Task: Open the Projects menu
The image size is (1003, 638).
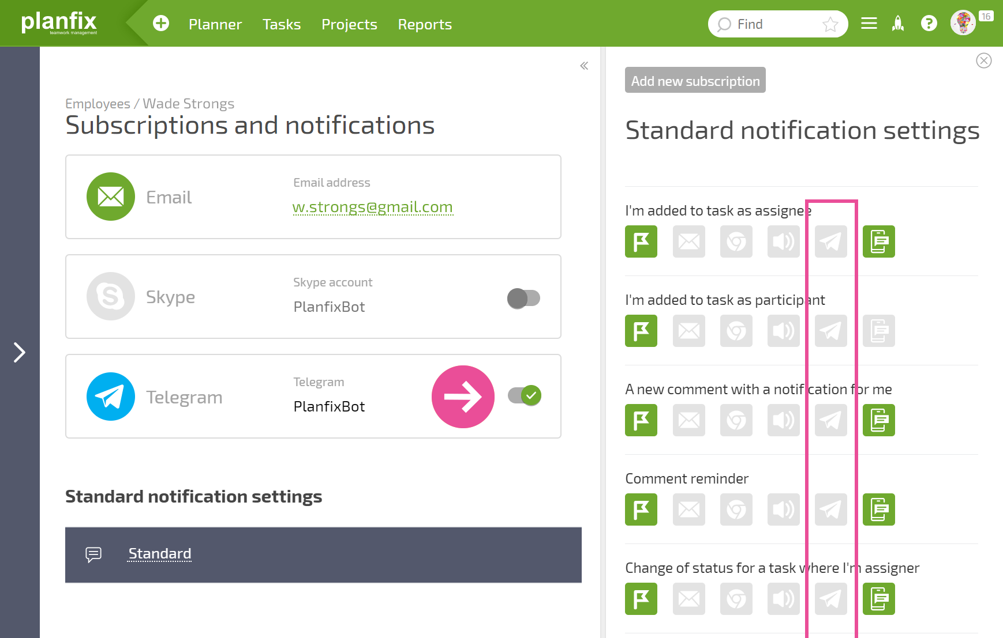Action: pyautogui.click(x=349, y=24)
